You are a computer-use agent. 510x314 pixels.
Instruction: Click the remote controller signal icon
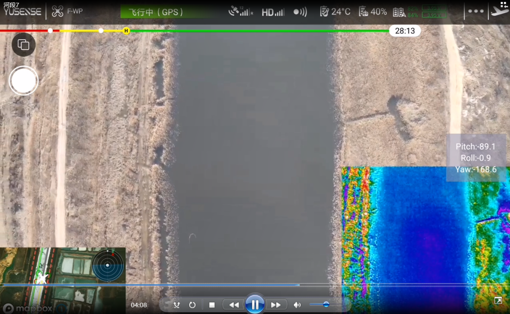(300, 12)
